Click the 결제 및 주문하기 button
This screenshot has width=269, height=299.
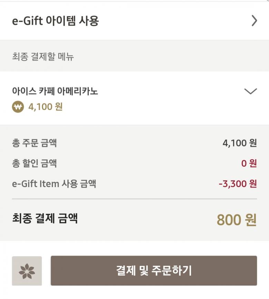coord(154,270)
